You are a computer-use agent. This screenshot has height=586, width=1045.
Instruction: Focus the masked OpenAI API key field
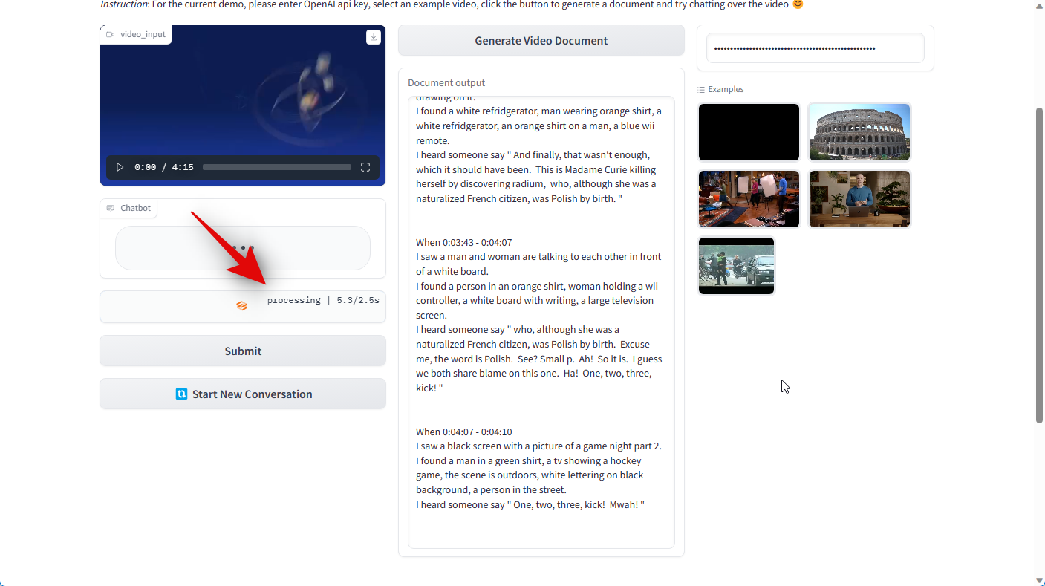coord(816,48)
